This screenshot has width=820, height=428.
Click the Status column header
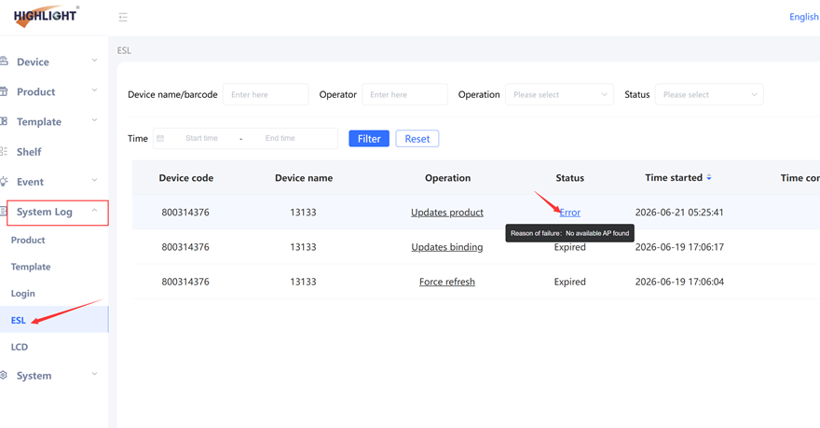570,178
